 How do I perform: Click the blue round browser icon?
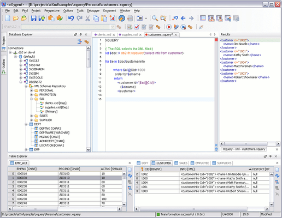click(x=122, y=18)
